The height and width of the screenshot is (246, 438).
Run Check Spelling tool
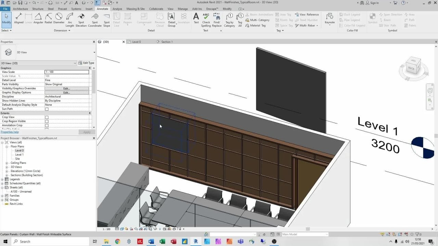pyautogui.click(x=206, y=20)
